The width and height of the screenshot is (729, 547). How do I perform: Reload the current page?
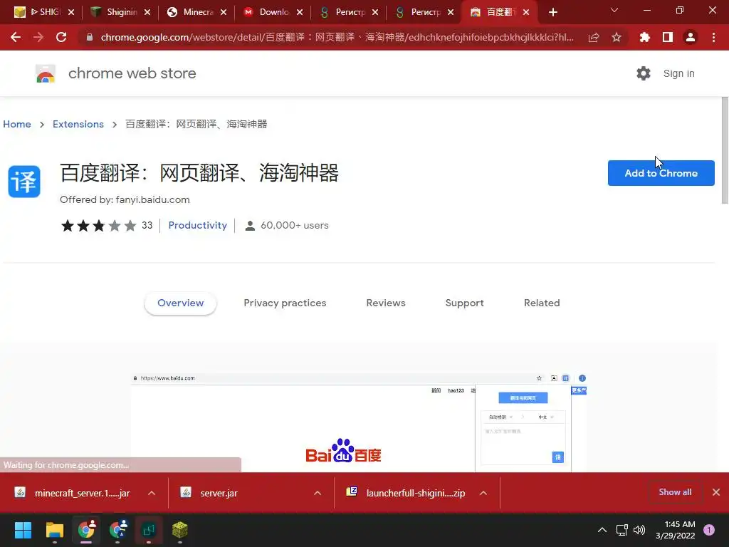(x=61, y=37)
